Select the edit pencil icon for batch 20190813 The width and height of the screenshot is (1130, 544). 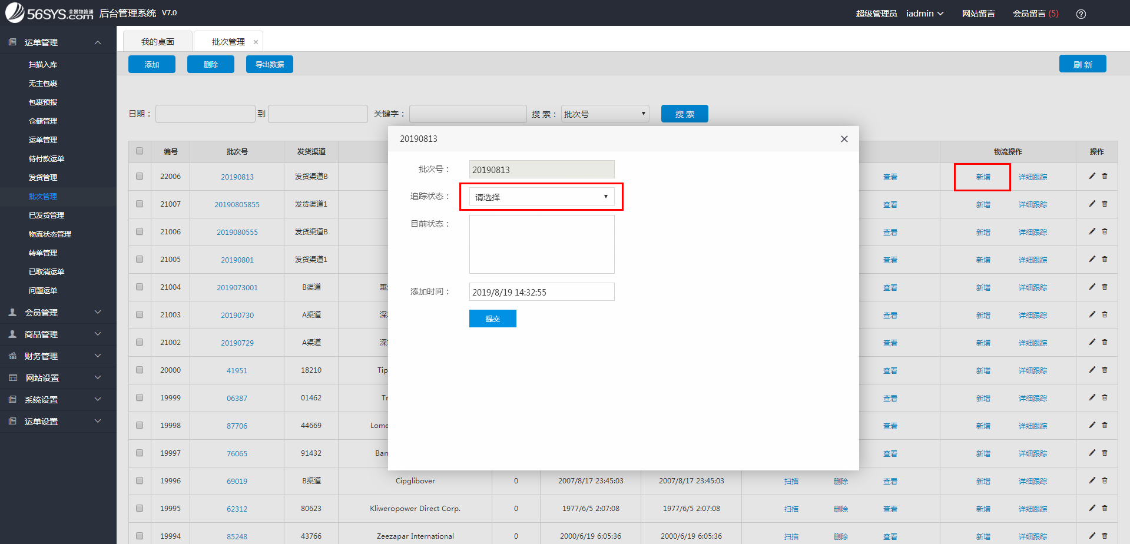point(1091,176)
